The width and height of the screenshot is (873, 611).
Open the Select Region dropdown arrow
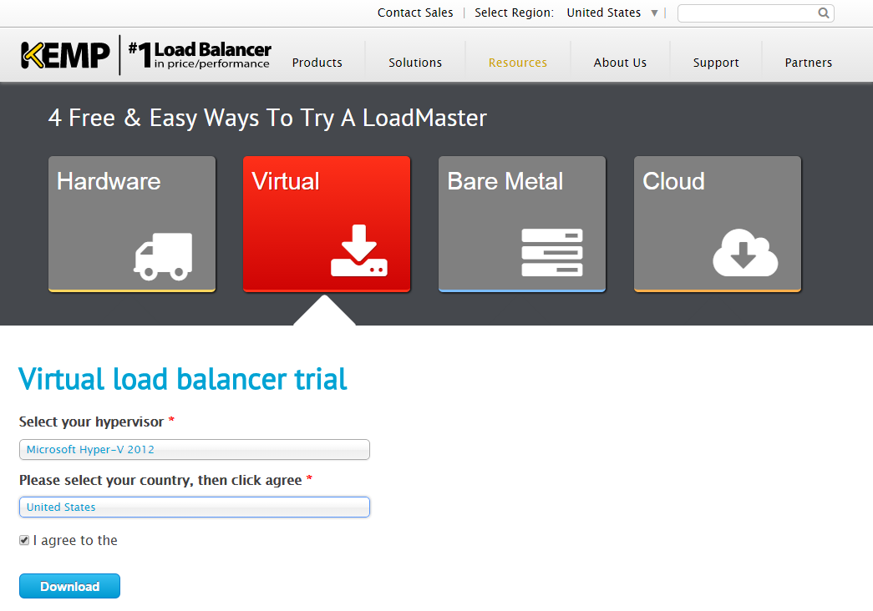[x=654, y=13]
